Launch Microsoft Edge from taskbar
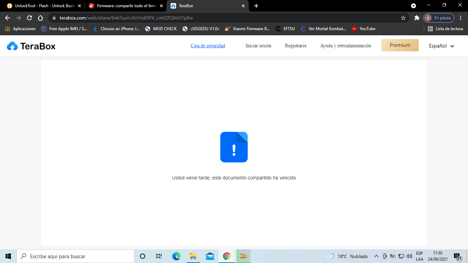468x263 pixels. click(x=176, y=256)
